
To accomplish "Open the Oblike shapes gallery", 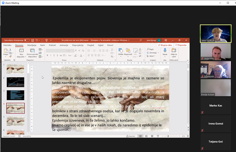I will pyautogui.click(x=121, y=52).
